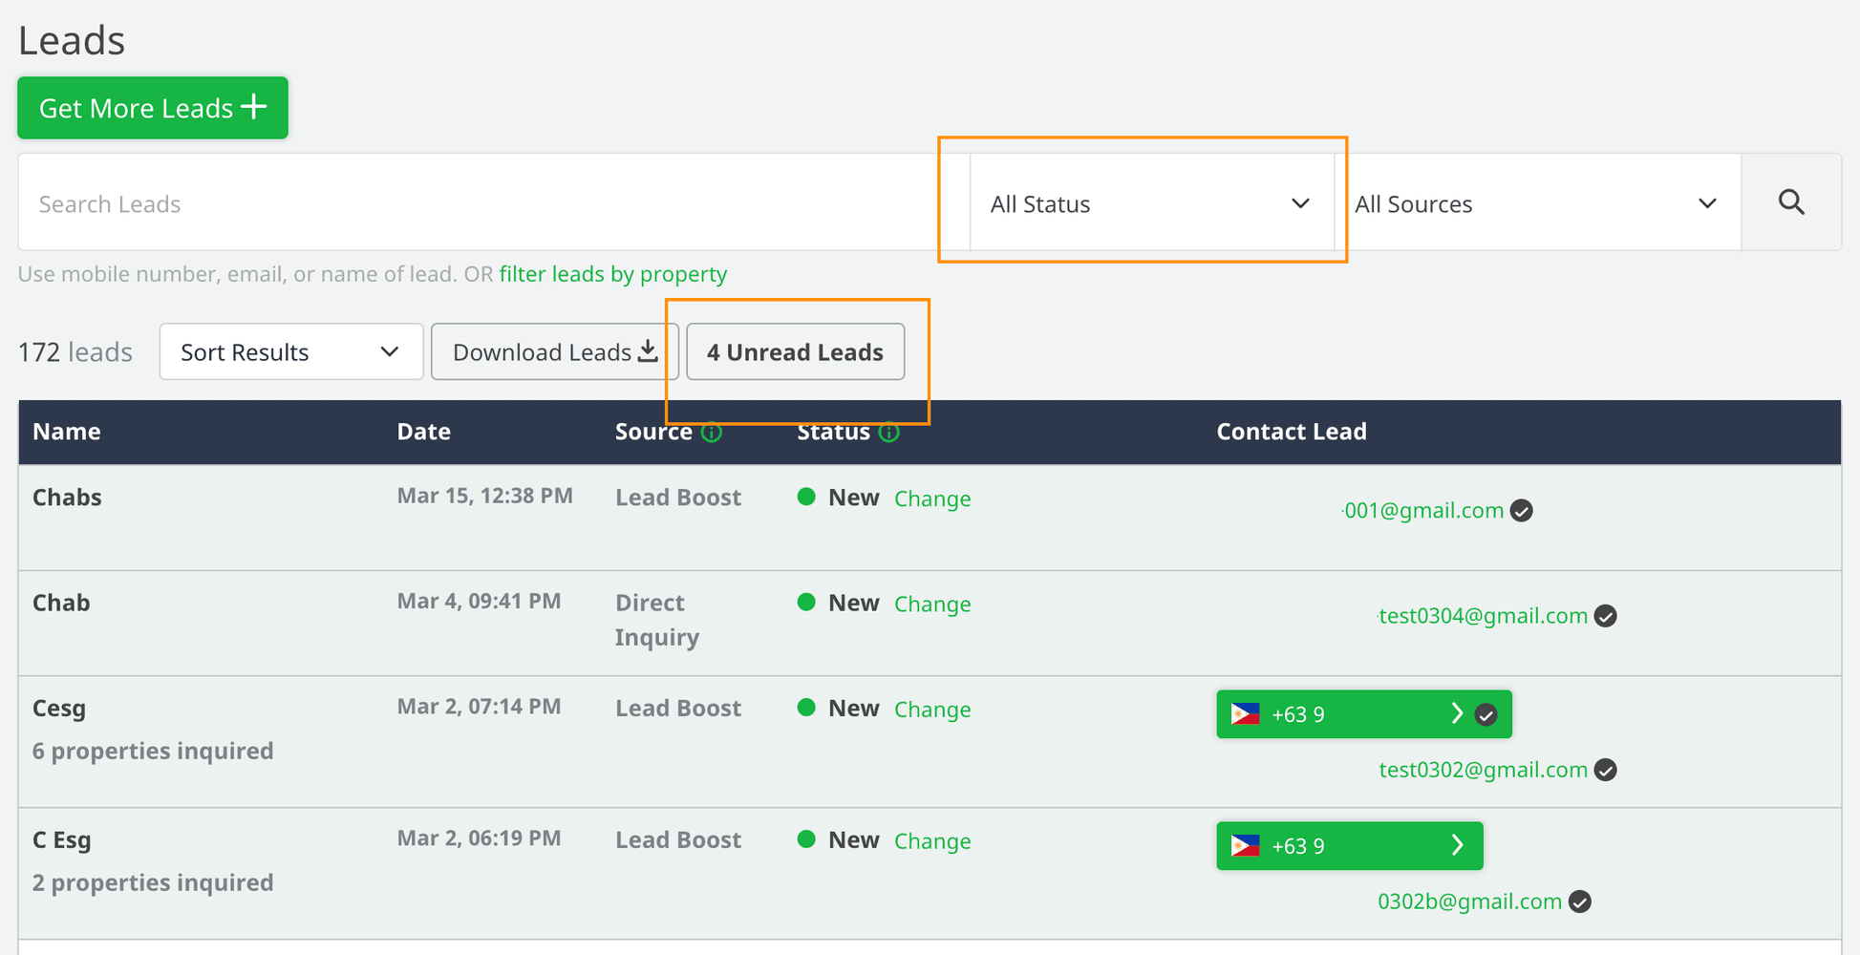
Task: Click the filter leads by property link
Action: (612, 274)
